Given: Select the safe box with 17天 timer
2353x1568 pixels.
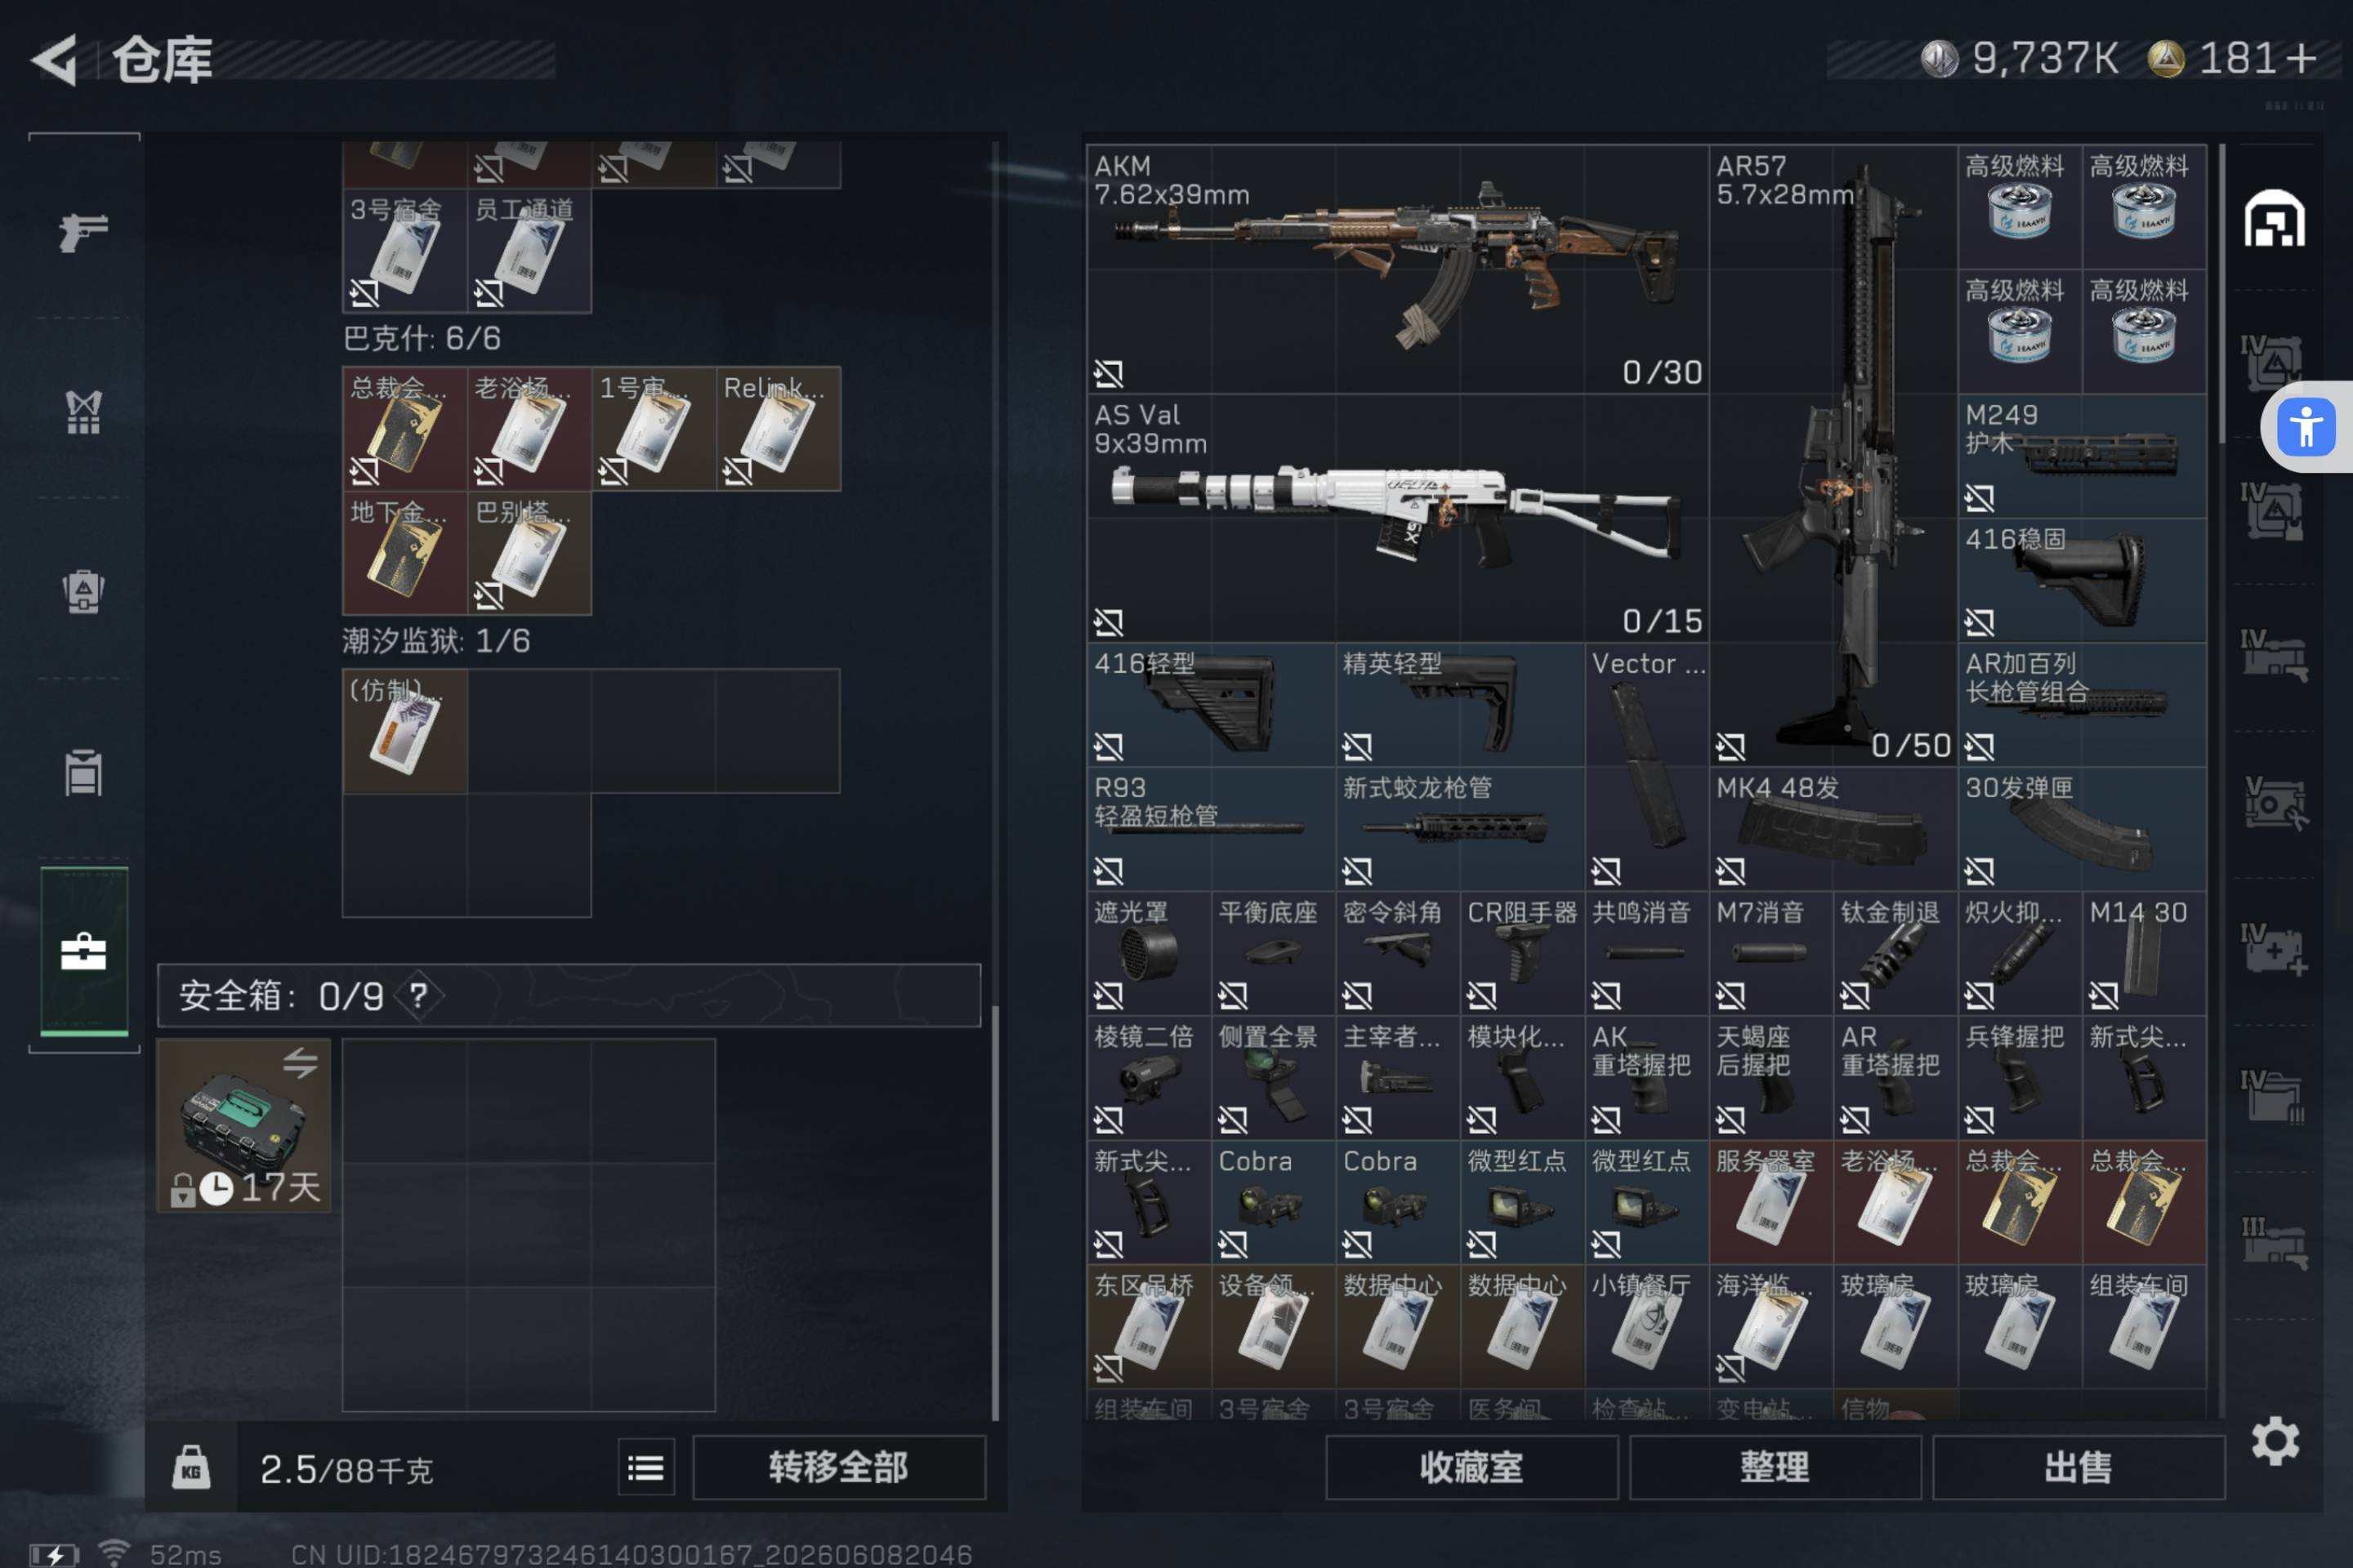Looking at the screenshot, I should click(x=244, y=1125).
